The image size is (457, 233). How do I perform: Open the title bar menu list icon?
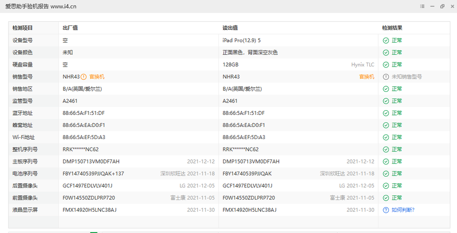coord(422,6)
